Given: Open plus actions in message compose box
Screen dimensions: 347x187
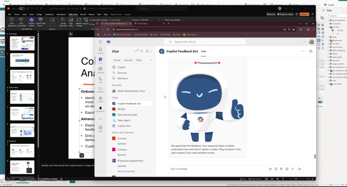Looking at the screenshot, I should (292, 169).
